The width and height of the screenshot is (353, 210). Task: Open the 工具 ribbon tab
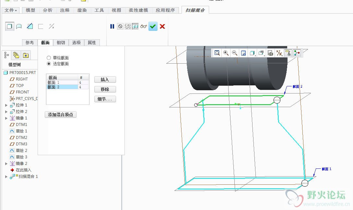point(99,10)
